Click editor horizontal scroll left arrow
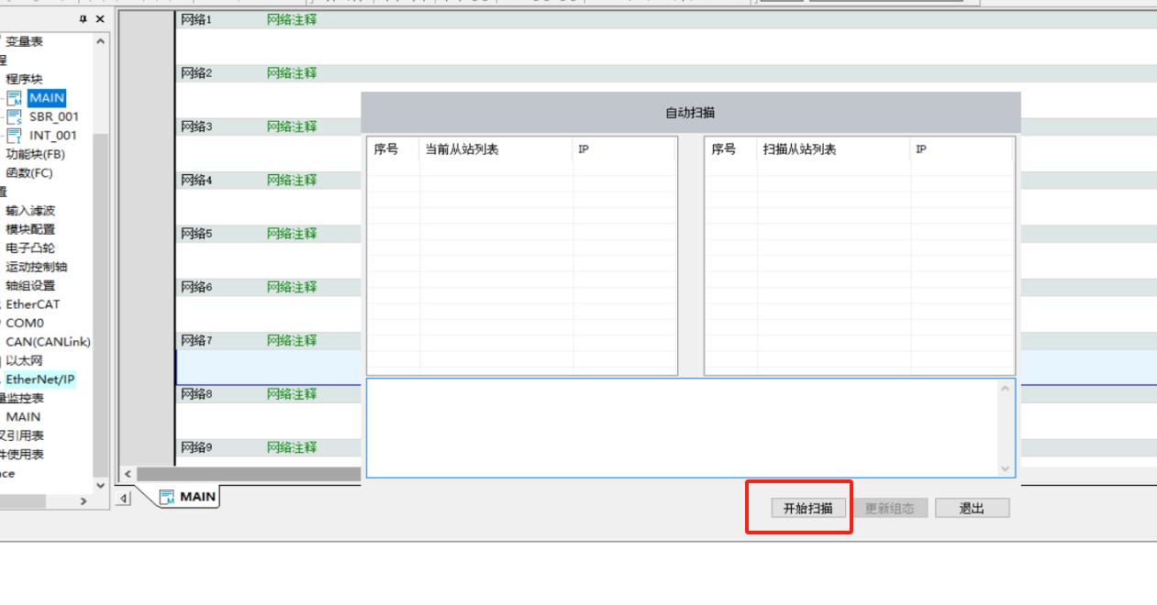 point(128,474)
